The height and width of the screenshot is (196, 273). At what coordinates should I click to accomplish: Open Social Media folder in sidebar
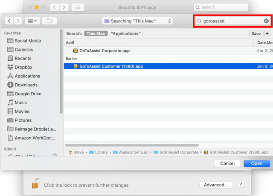24,41
